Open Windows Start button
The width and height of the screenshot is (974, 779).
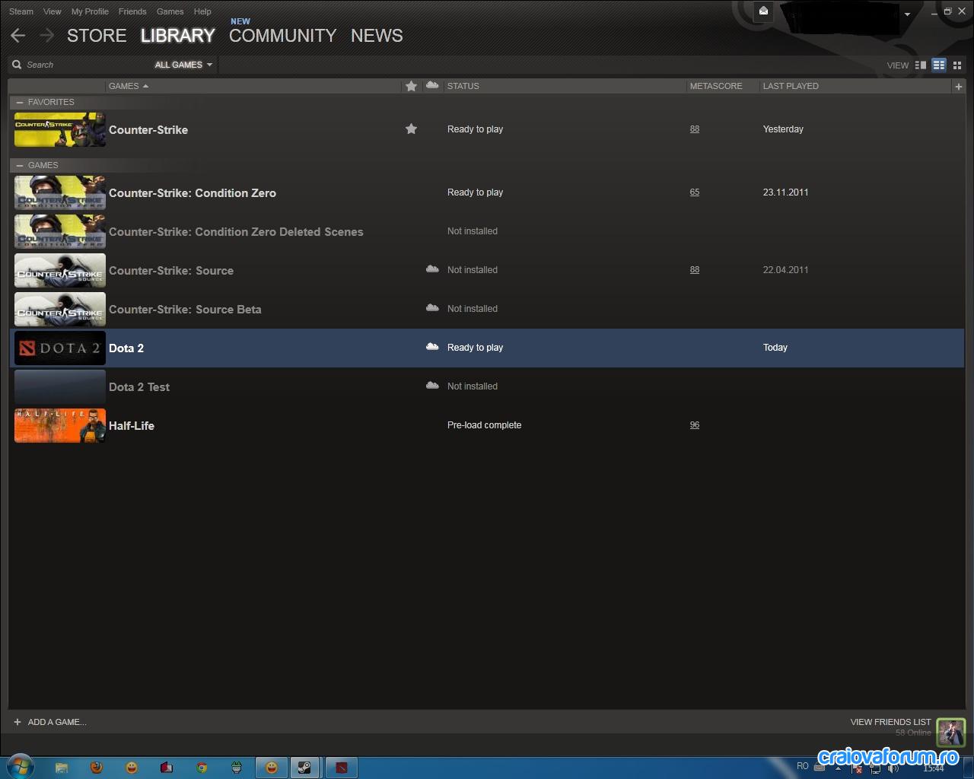[21, 767]
